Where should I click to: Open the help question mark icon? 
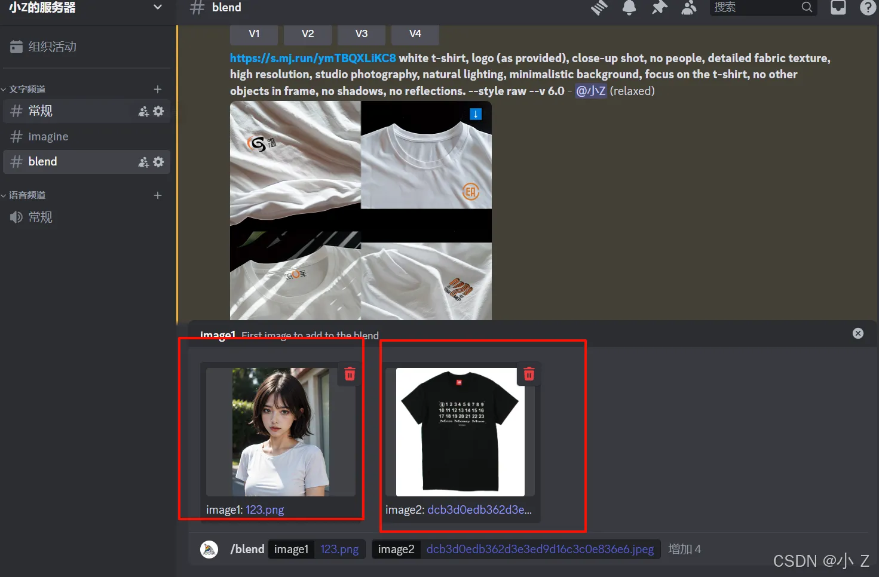867,7
